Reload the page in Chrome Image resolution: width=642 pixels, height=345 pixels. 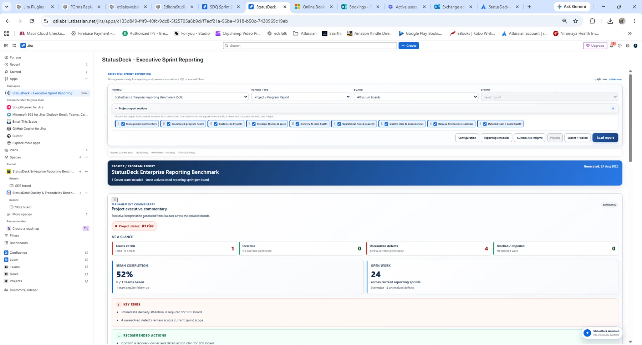(32, 21)
